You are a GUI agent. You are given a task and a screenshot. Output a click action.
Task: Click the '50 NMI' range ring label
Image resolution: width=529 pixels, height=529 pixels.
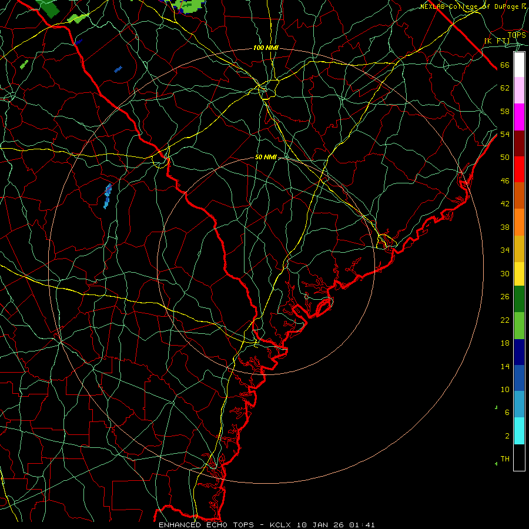pyautogui.click(x=266, y=157)
